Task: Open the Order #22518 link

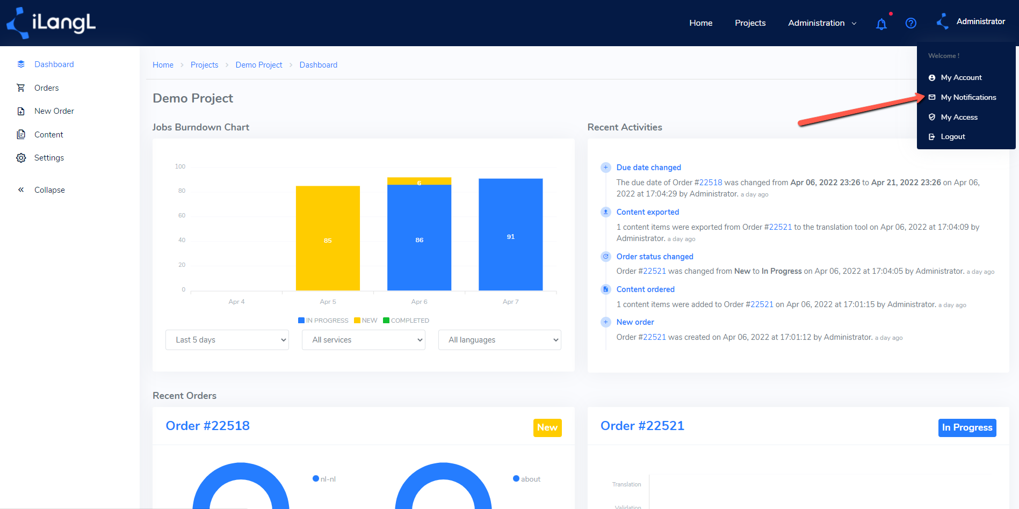Action: tap(207, 426)
